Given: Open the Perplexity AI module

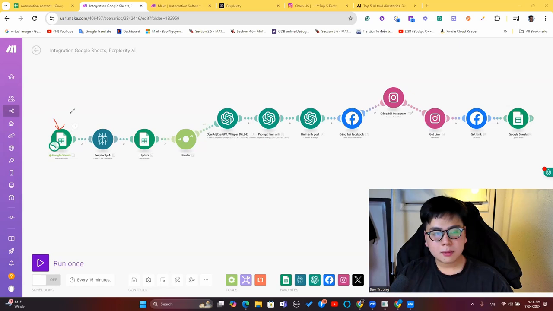Looking at the screenshot, I should [103, 139].
